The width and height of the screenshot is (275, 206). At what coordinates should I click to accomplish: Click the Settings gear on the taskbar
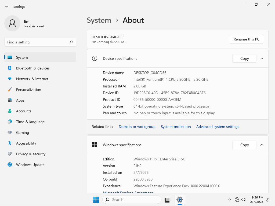point(180,200)
